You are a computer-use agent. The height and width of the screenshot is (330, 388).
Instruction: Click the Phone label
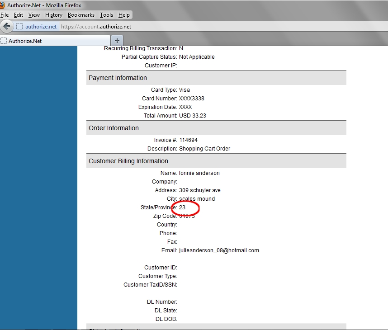(x=168, y=233)
